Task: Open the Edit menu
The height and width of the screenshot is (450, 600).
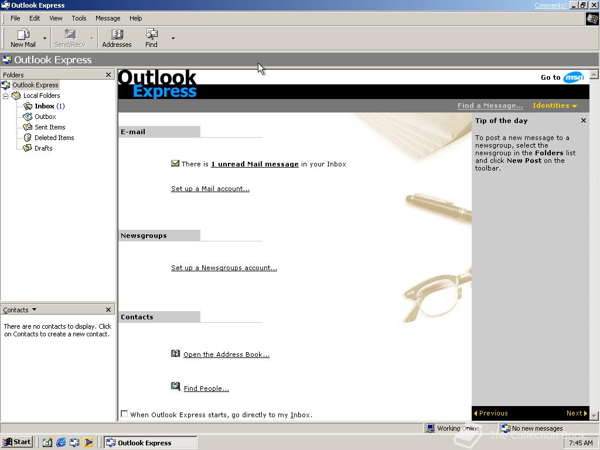Action: point(35,18)
